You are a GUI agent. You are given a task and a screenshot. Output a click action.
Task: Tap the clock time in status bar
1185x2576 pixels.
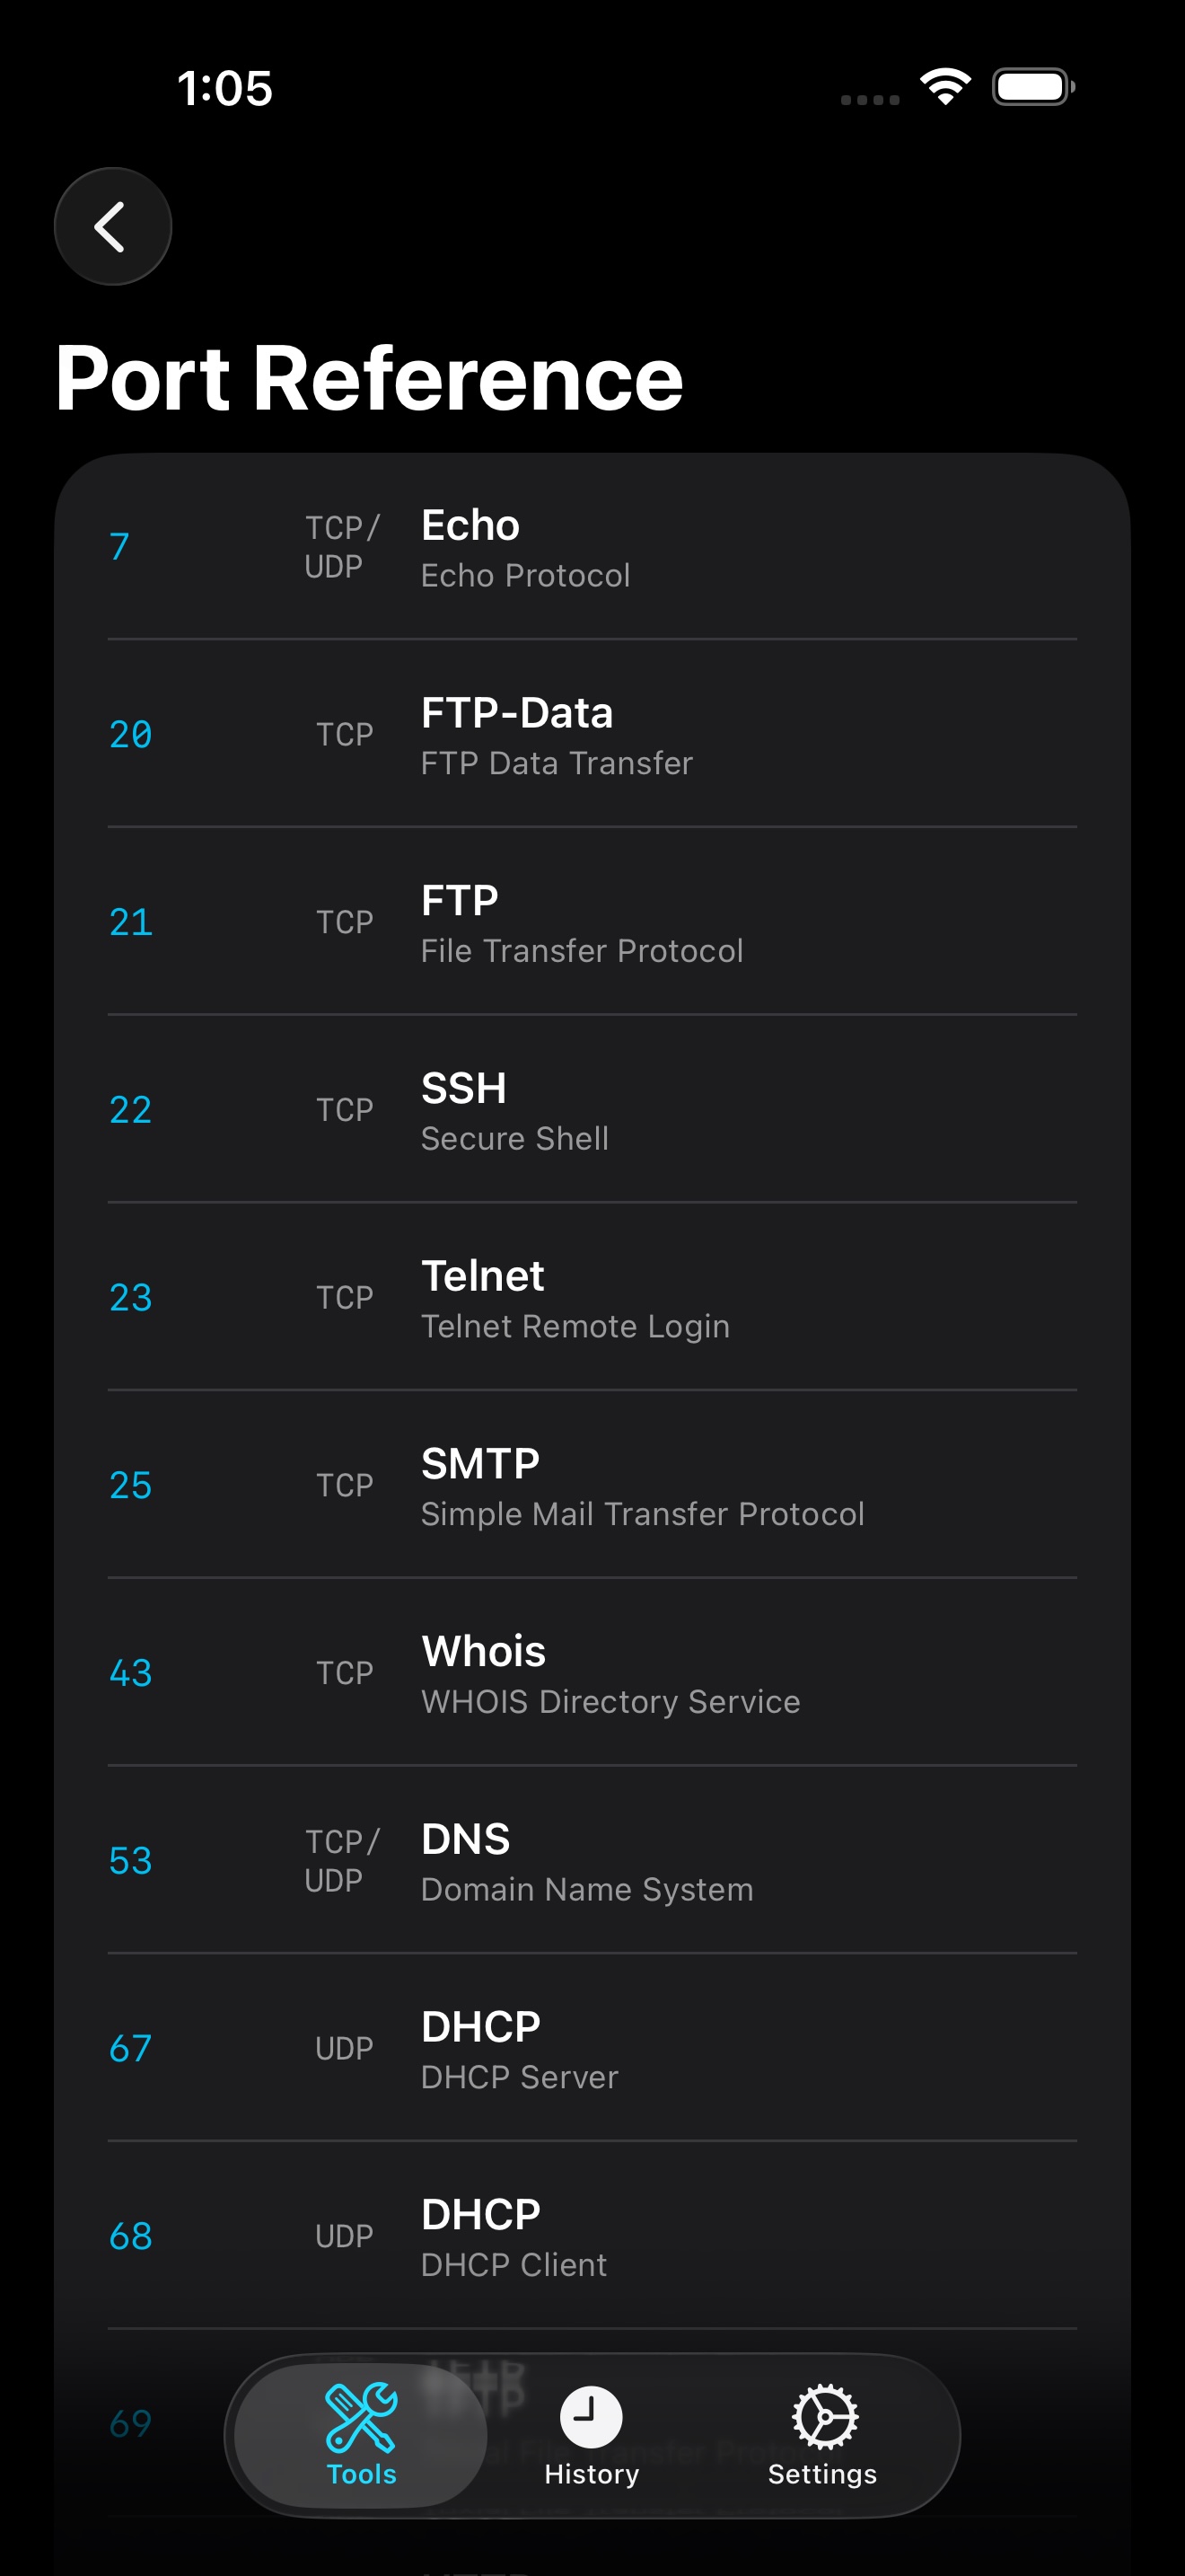[224, 88]
